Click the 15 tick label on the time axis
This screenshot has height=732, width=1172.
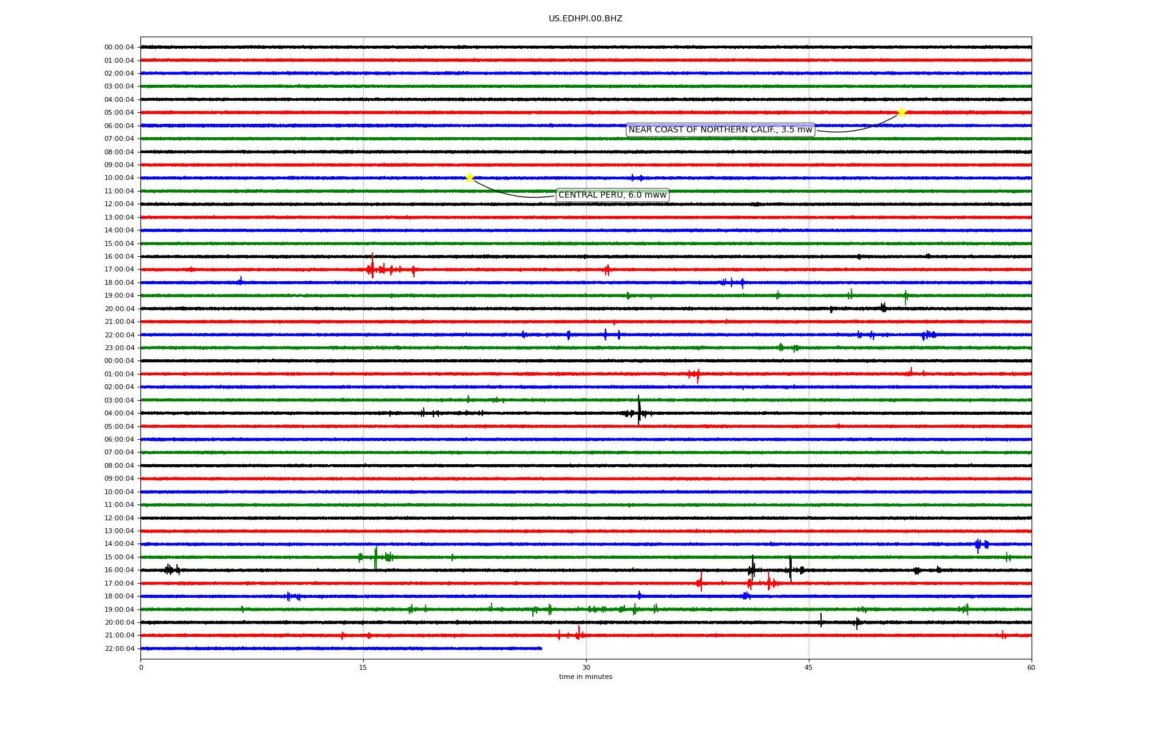tap(363, 667)
